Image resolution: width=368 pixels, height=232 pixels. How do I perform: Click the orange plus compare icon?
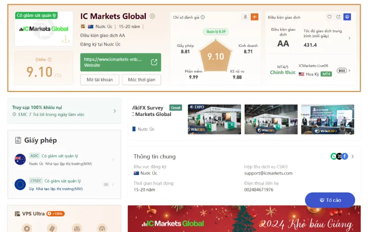[254, 17]
